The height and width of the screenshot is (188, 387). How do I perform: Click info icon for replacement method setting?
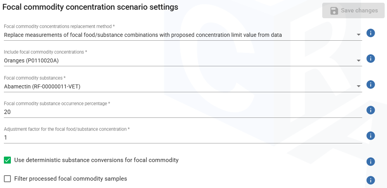click(x=370, y=33)
